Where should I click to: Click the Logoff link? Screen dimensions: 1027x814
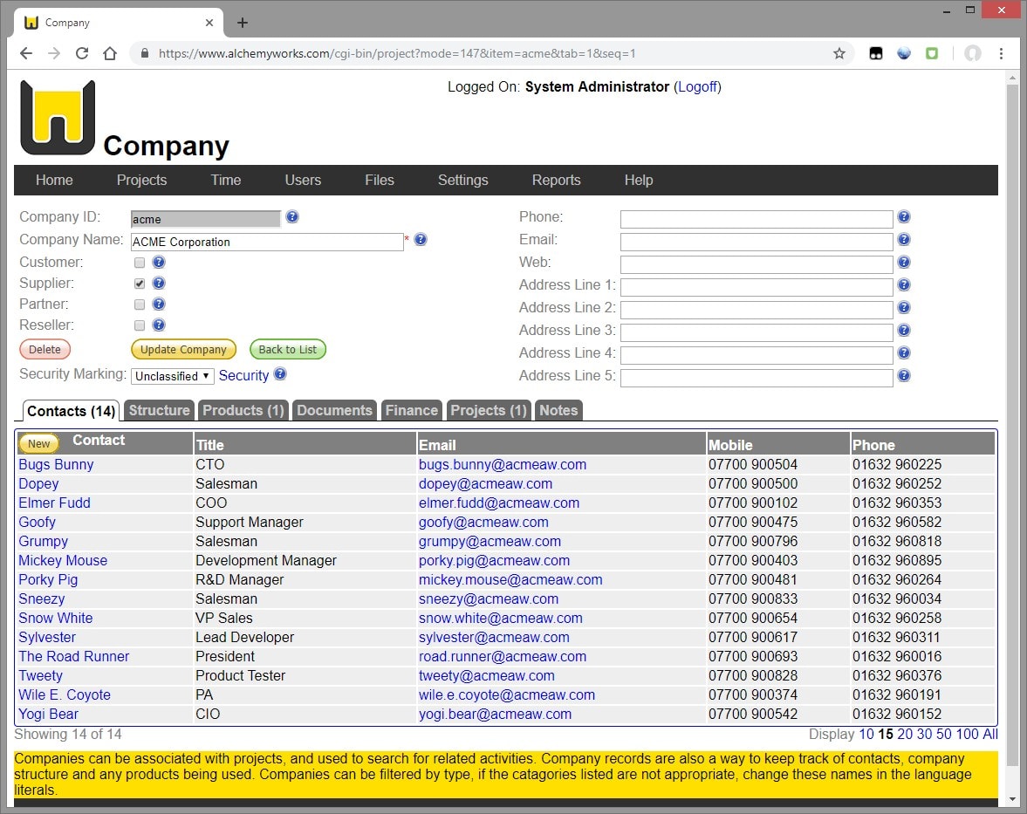point(697,86)
